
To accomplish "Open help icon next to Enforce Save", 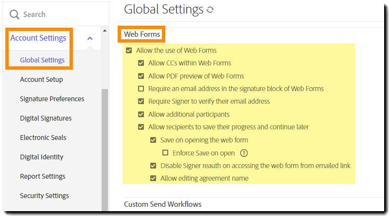I will (244, 153).
